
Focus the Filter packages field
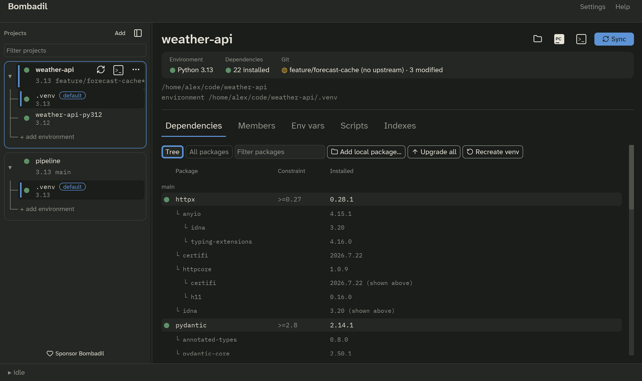pos(280,152)
